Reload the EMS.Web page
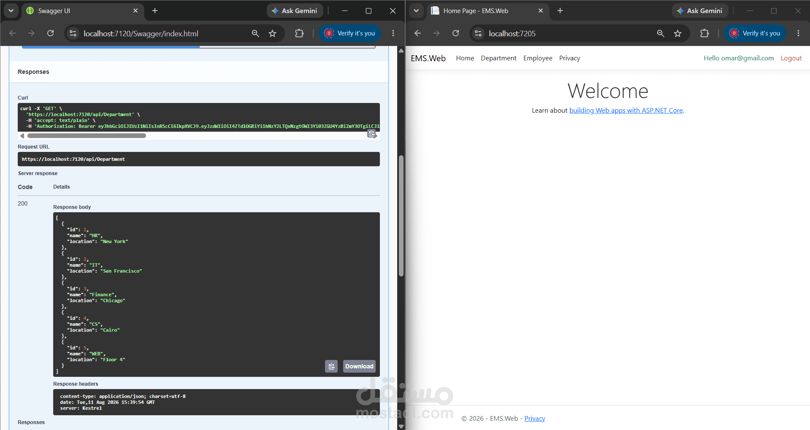Viewport: 810px width, 430px height. tap(455, 33)
